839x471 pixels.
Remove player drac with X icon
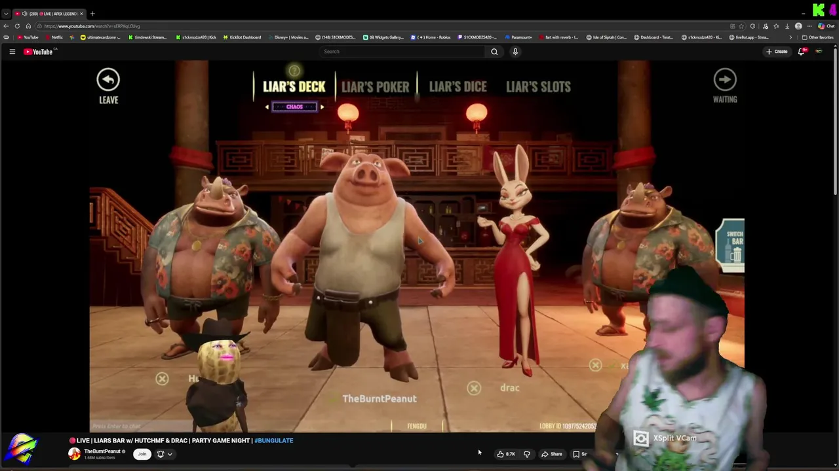[x=474, y=389]
